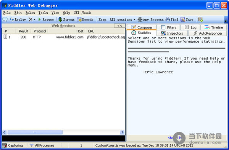Switch to the Log tab
The image size is (229, 150).
(x=190, y=27)
